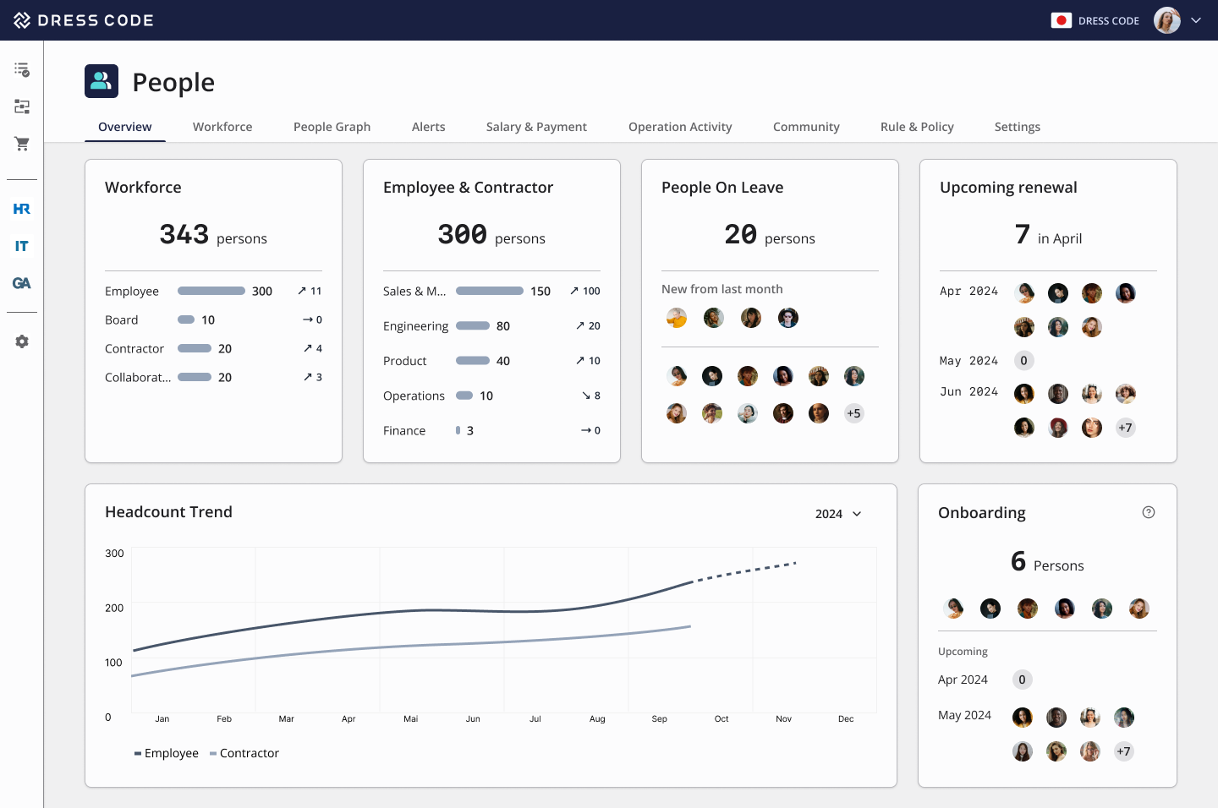The image size is (1218, 808).
Task: Switch to the Workforce tab
Action: (222, 127)
